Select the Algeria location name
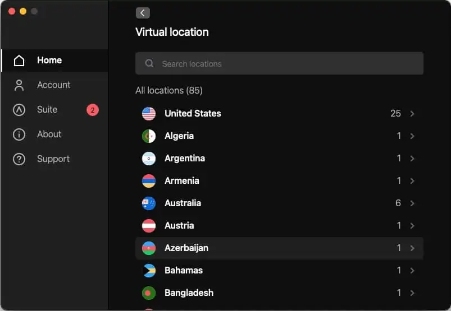Screen dimensions: 451x311 pos(179,136)
